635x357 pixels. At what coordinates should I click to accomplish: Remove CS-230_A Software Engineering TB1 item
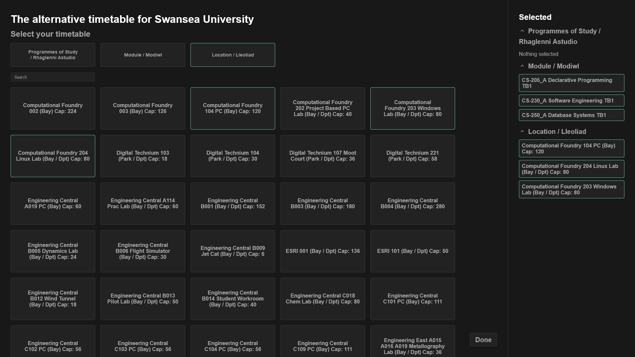[x=571, y=100]
